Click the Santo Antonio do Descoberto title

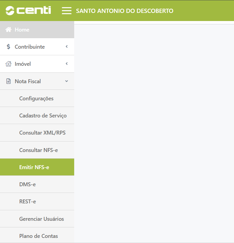(x=125, y=11)
